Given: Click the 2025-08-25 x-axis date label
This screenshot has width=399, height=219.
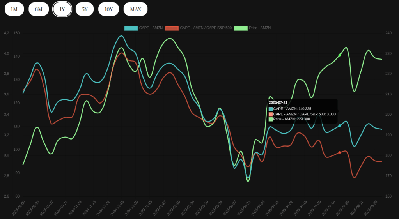Looking at the screenshot, I should click(371, 208).
